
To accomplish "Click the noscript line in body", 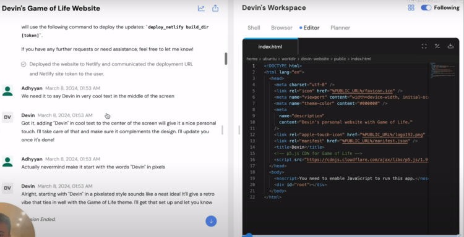I will coord(351,178).
